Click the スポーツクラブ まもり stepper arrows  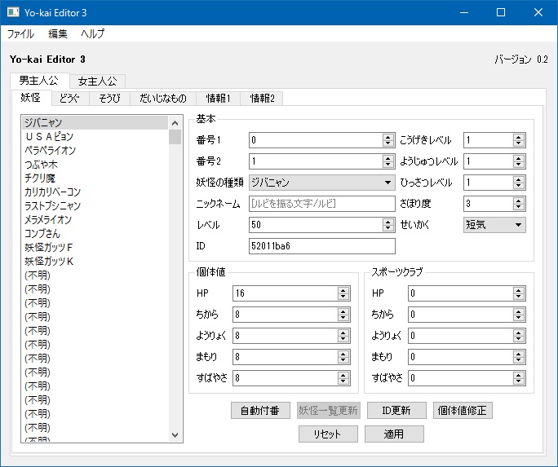[x=519, y=357]
